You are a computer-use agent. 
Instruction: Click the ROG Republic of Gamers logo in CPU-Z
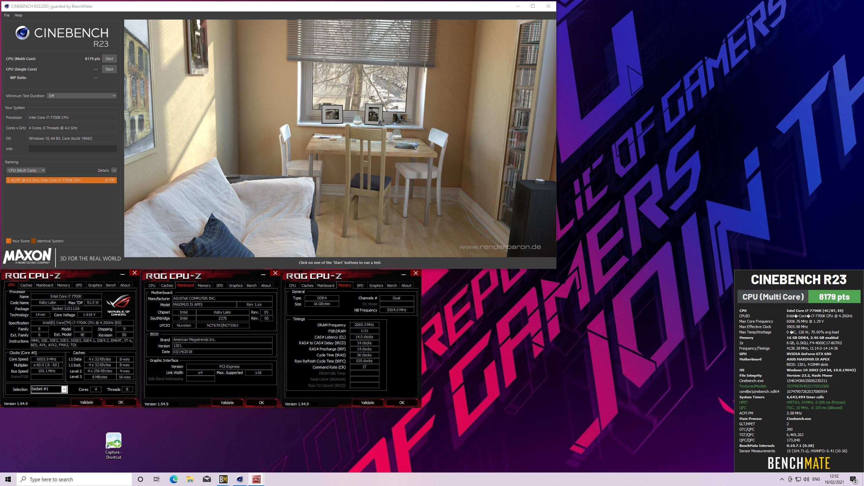pos(118,305)
